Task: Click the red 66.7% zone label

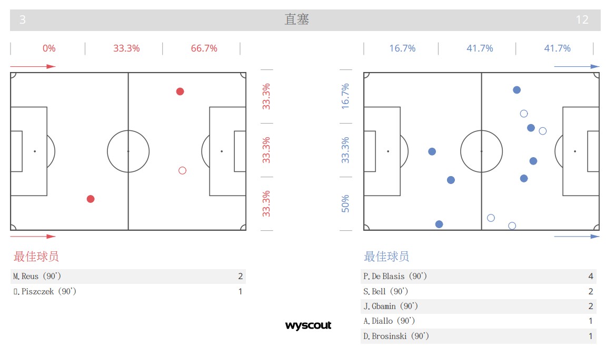Action: 204,48
